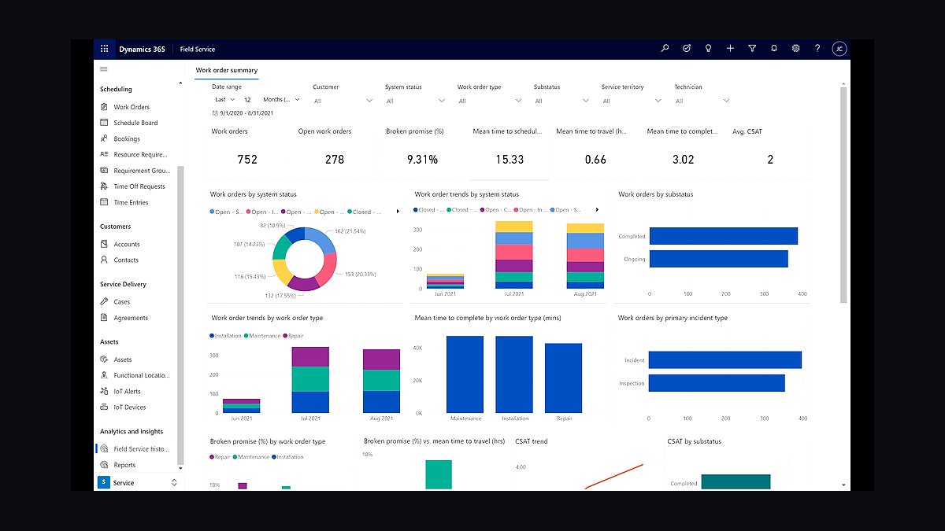
Task: Click the Maintenance legend color dot
Action: [246, 336]
